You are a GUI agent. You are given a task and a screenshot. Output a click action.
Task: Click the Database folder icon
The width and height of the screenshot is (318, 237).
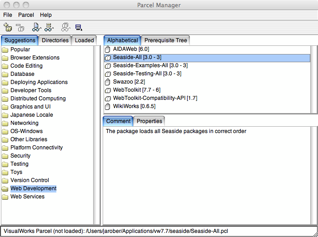pyautogui.click(x=5, y=74)
